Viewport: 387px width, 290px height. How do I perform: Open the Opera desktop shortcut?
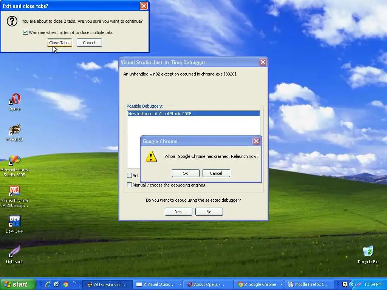[x=15, y=102]
